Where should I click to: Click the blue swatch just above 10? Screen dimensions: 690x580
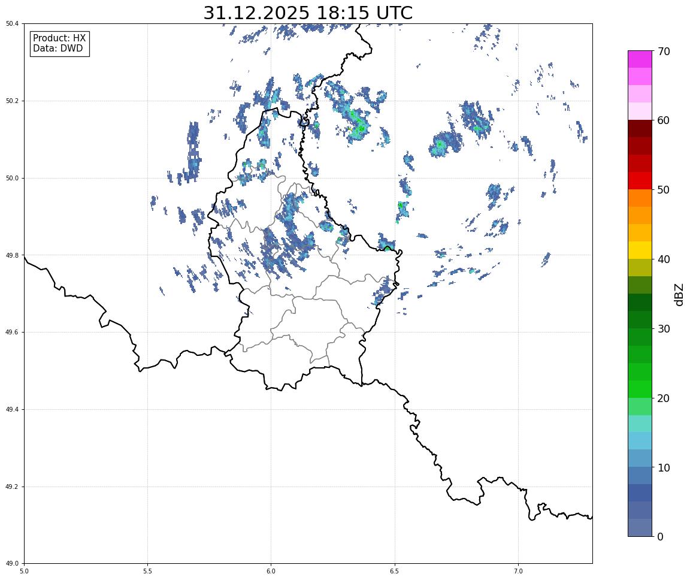[640, 458]
